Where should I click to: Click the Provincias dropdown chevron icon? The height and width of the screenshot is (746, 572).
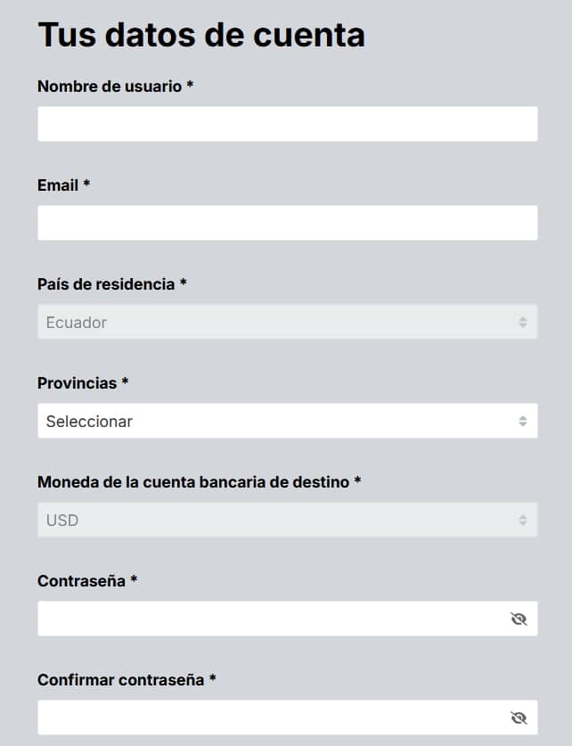click(x=525, y=421)
